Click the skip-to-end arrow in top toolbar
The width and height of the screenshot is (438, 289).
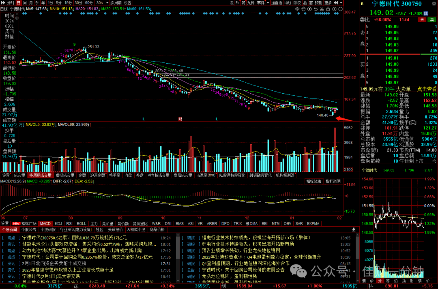point(336,3)
